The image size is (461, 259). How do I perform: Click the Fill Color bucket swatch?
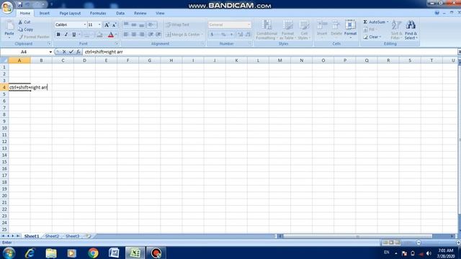(x=99, y=35)
